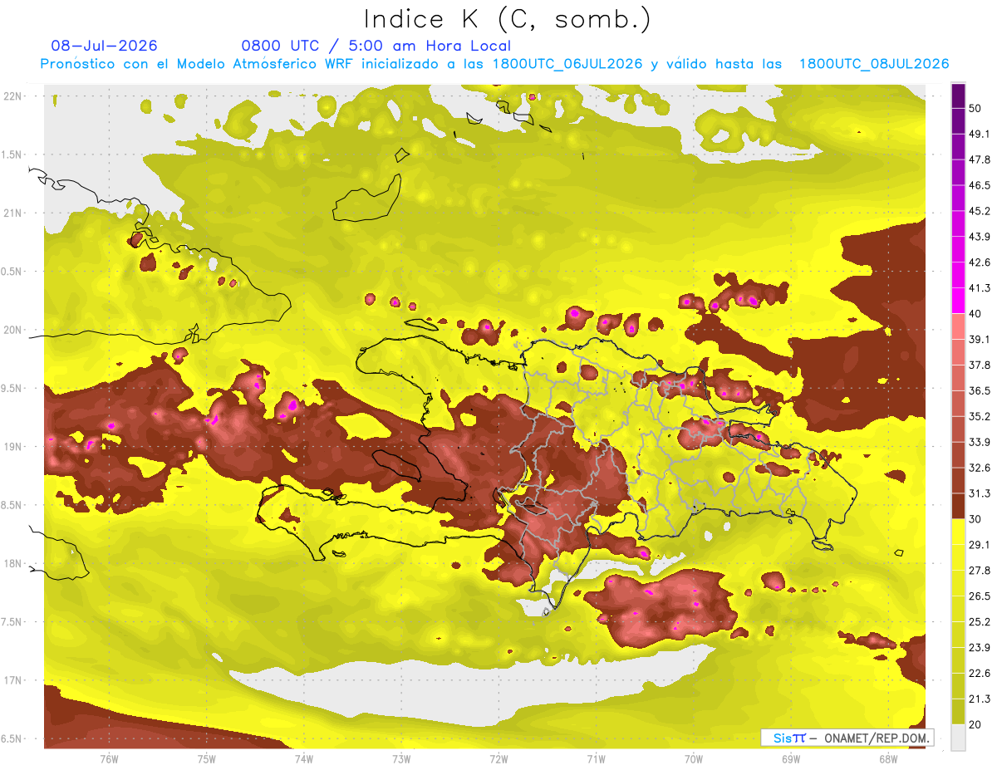The image size is (997, 770).
Task: Click the 71W longitude axis label
Action: tap(597, 758)
